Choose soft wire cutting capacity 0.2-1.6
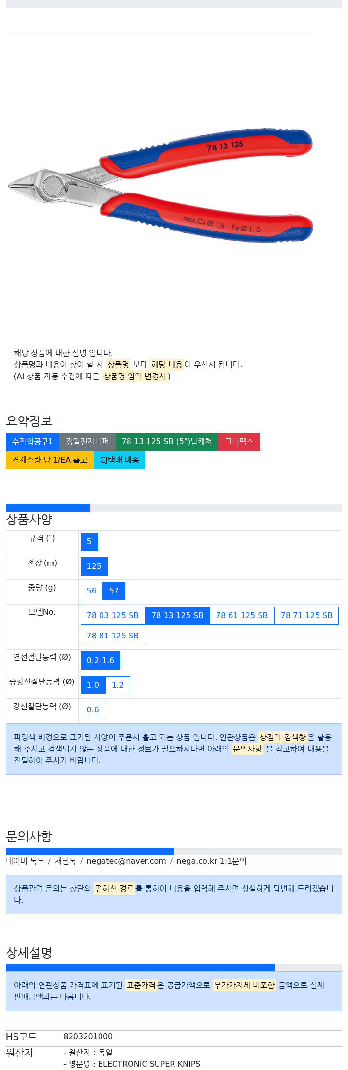Screen dimensions: 348x1070 tap(101, 661)
